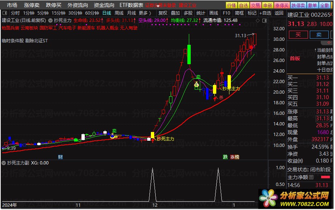This screenshot has height=210, width=335.
Task: Select the 5分钟 period
Action: 43,13
